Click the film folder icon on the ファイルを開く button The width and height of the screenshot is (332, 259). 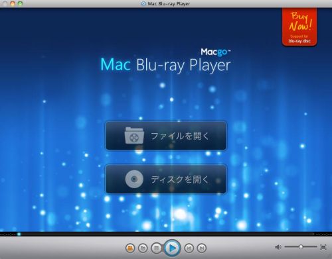point(134,136)
